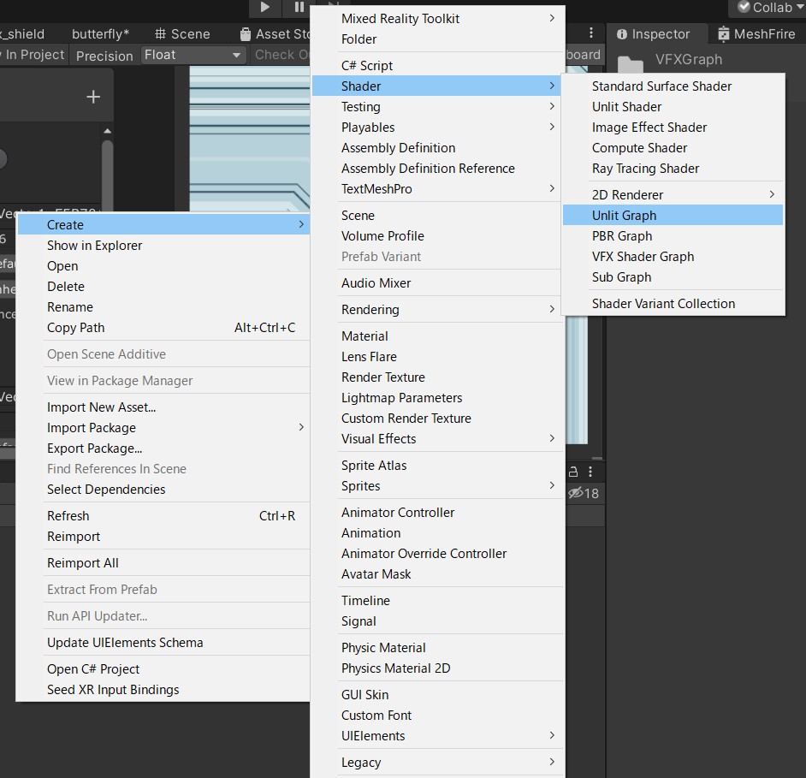Screen dimensions: 806x778
Task: Expand the Mixed Reality Toolkit submenu
Action: (438, 19)
